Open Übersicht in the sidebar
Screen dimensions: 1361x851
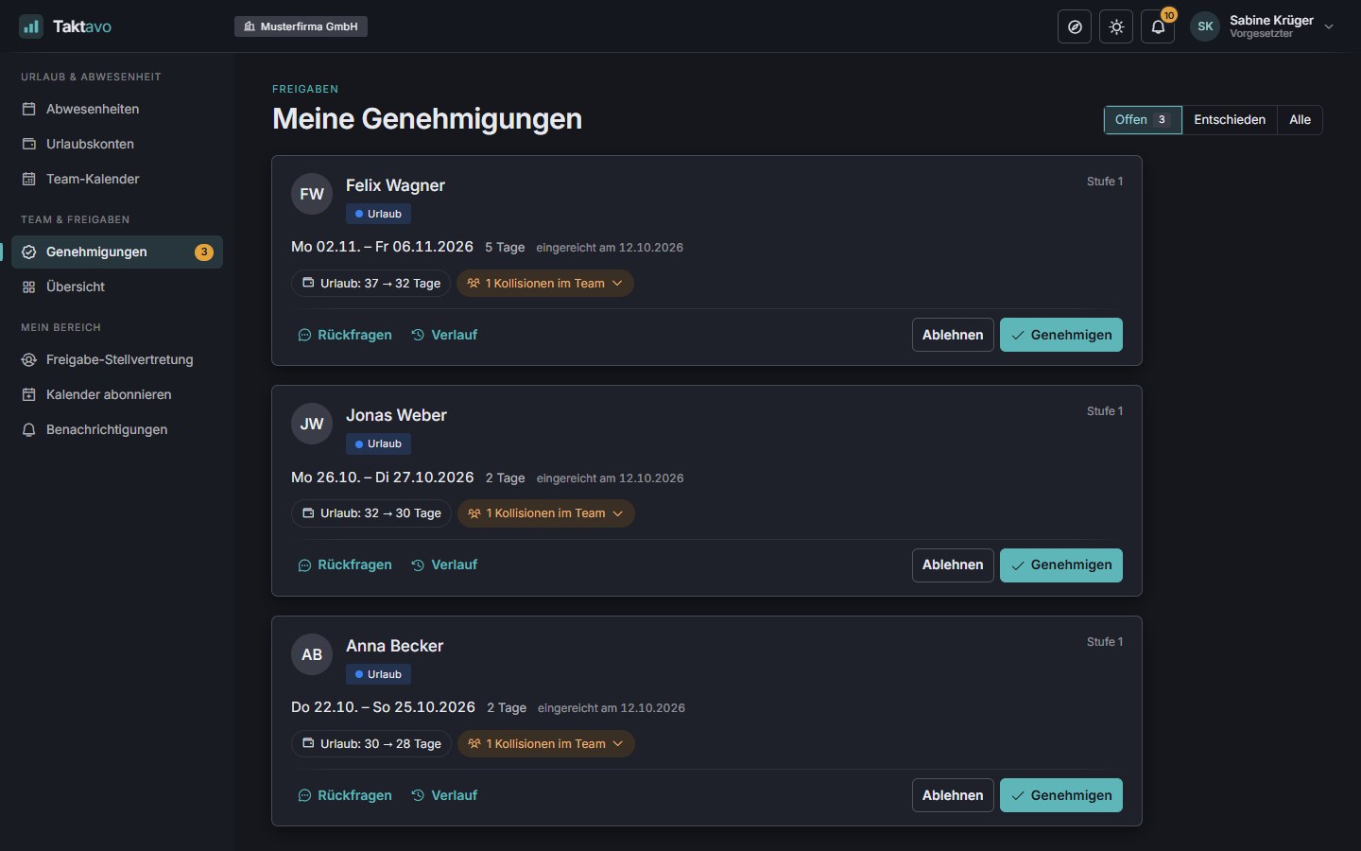[117, 287]
